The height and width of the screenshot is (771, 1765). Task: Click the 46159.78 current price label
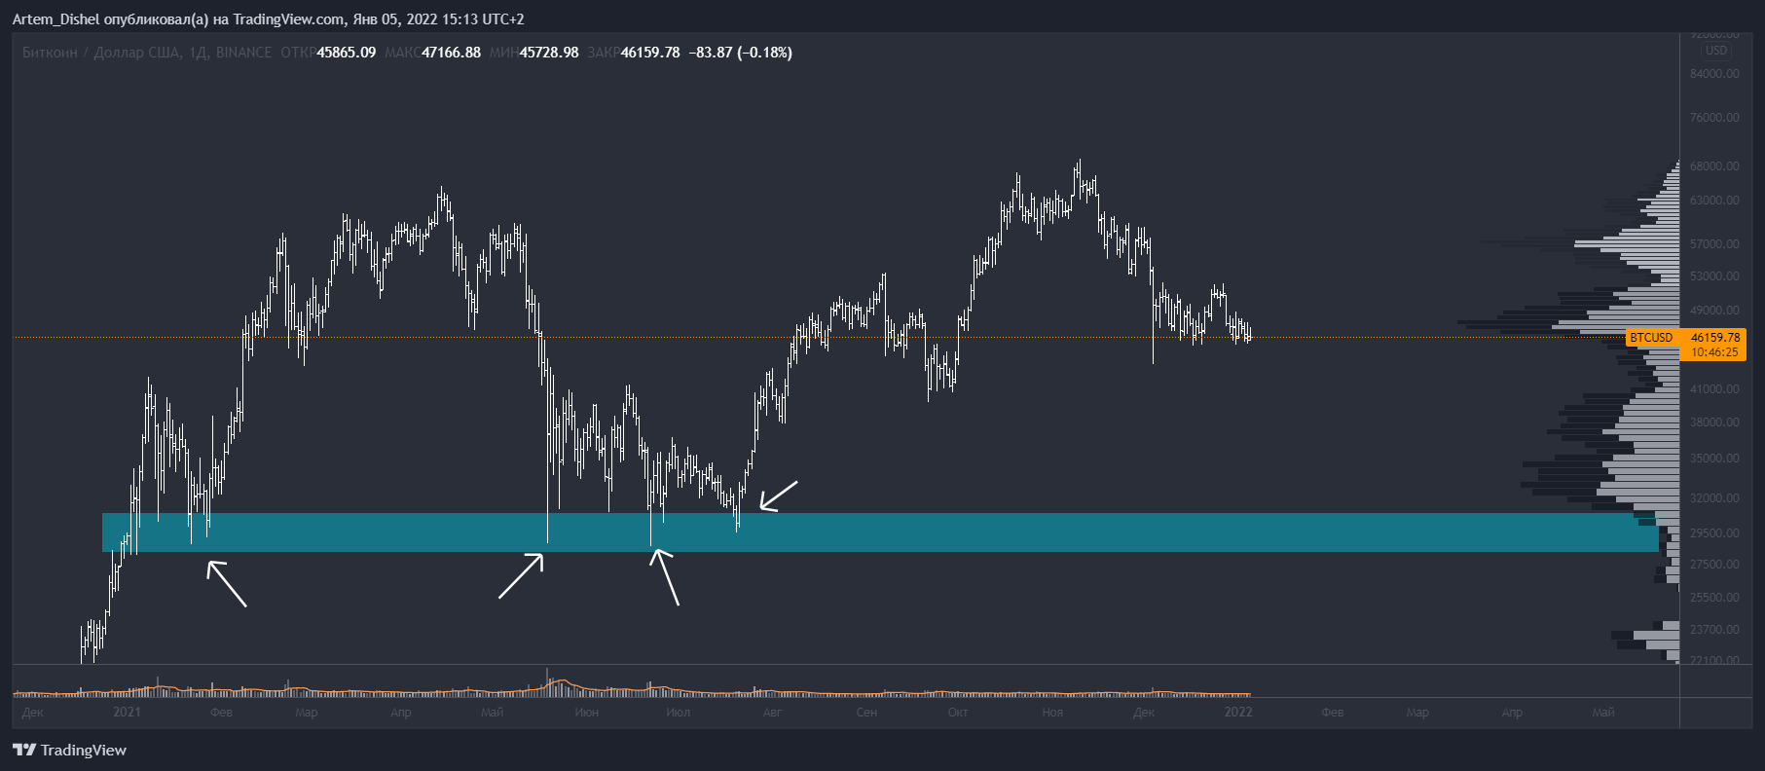pos(1714,338)
